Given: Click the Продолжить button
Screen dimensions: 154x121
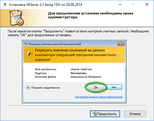Looking at the screenshot, I should [x=105, y=114].
